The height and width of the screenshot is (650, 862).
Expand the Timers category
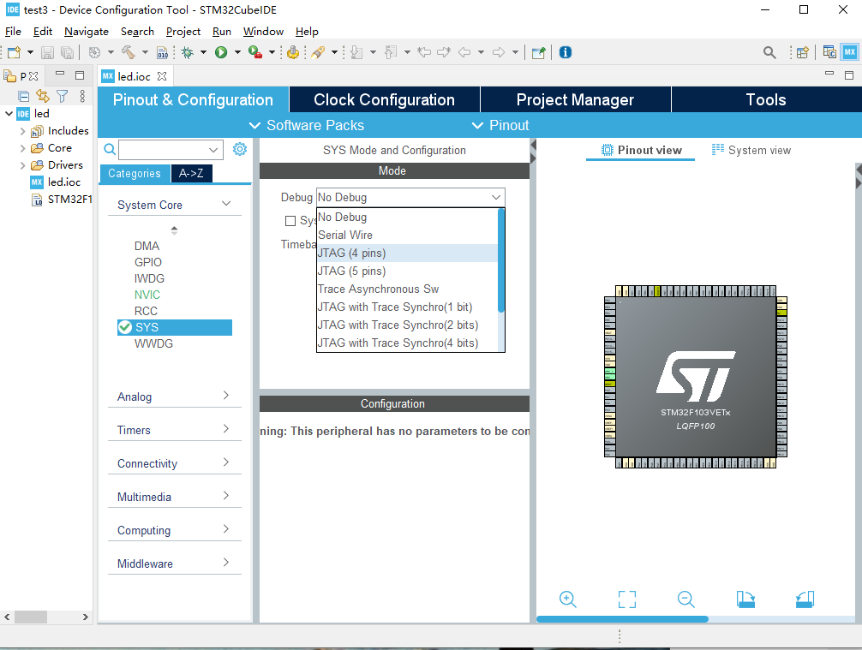[133, 428]
